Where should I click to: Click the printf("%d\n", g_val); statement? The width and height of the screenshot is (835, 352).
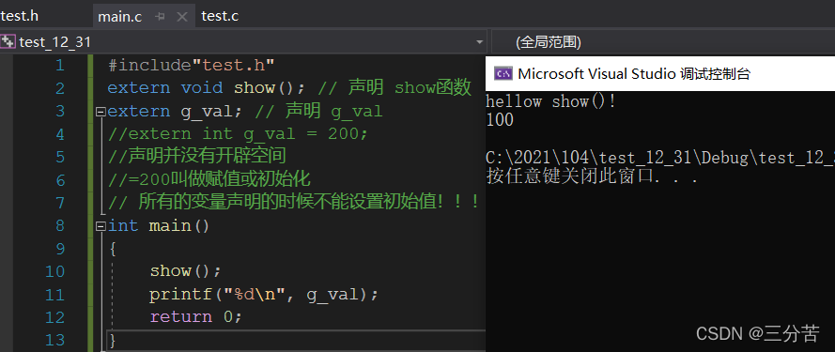click(264, 294)
